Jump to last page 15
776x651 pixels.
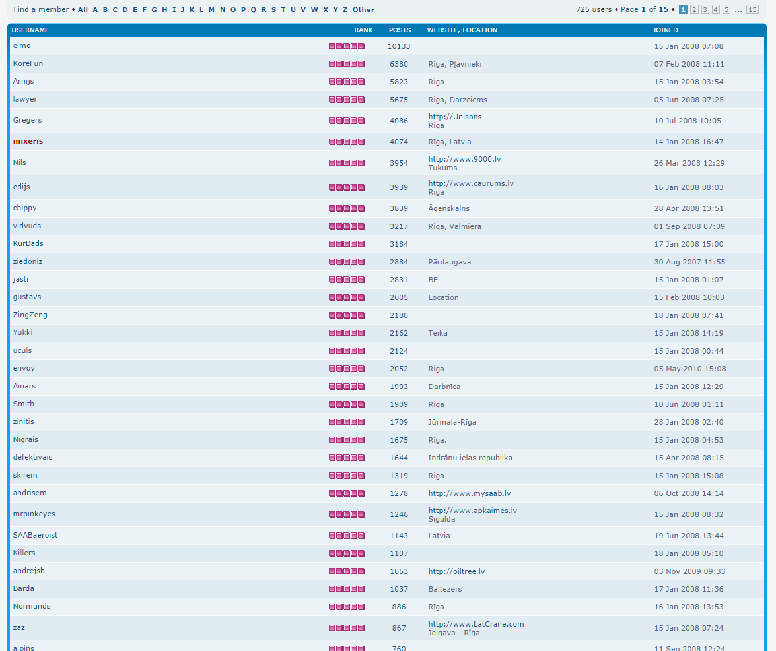pos(752,9)
